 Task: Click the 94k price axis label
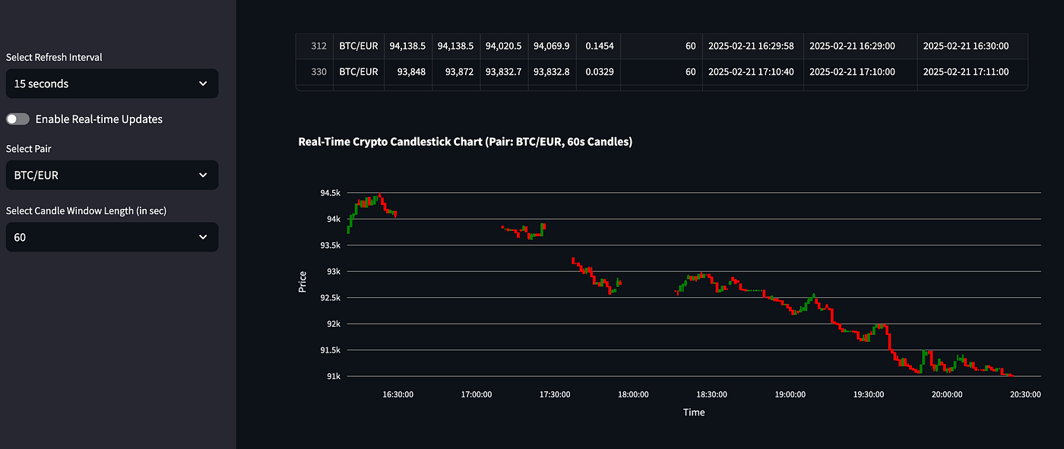334,220
